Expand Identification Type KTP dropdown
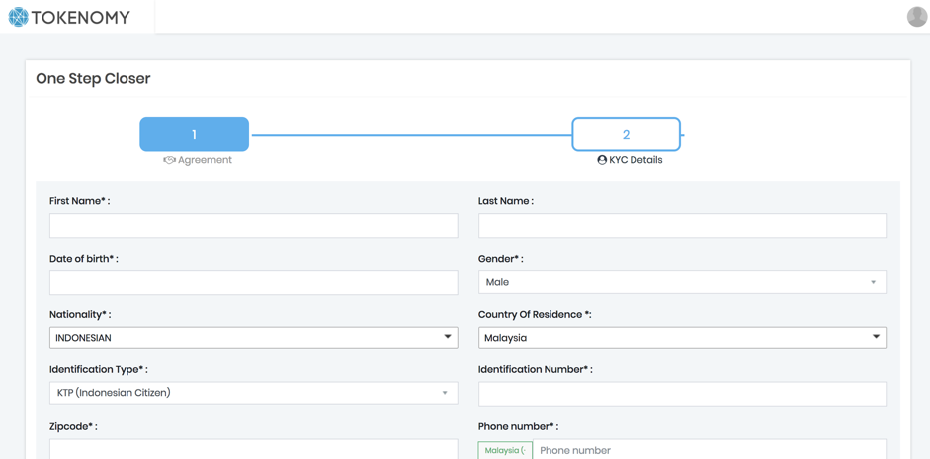 pyautogui.click(x=254, y=393)
